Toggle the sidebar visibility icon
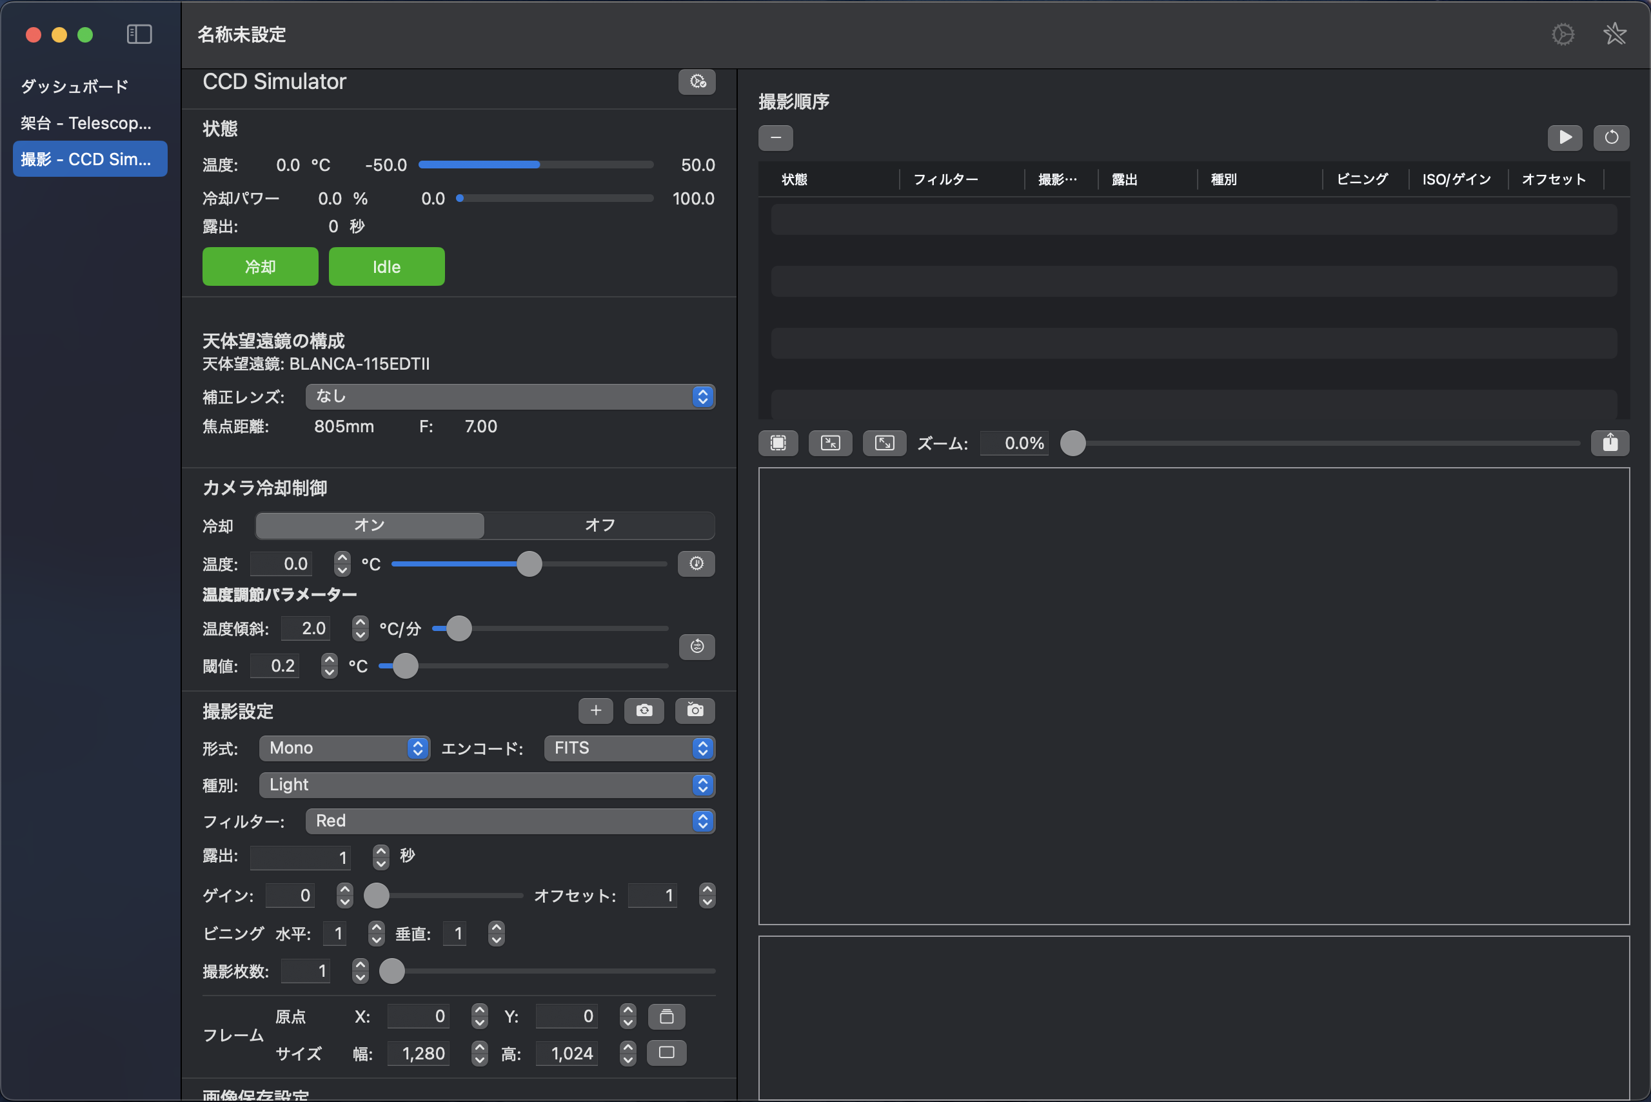 (139, 34)
